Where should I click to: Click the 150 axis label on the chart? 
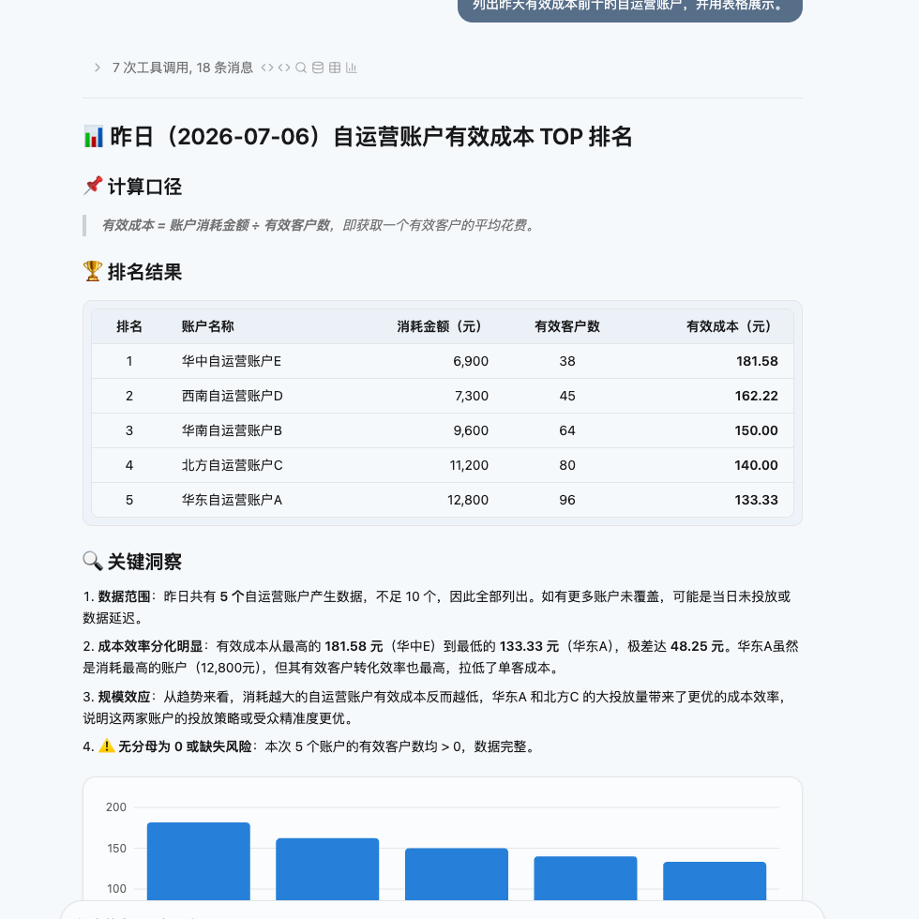[116, 848]
